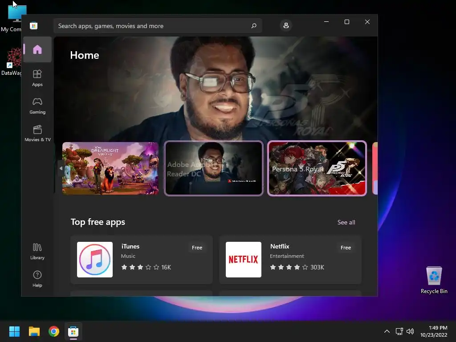Click the iTunes app title

130,246
